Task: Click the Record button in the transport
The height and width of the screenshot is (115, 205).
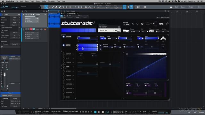Action: click(103, 112)
